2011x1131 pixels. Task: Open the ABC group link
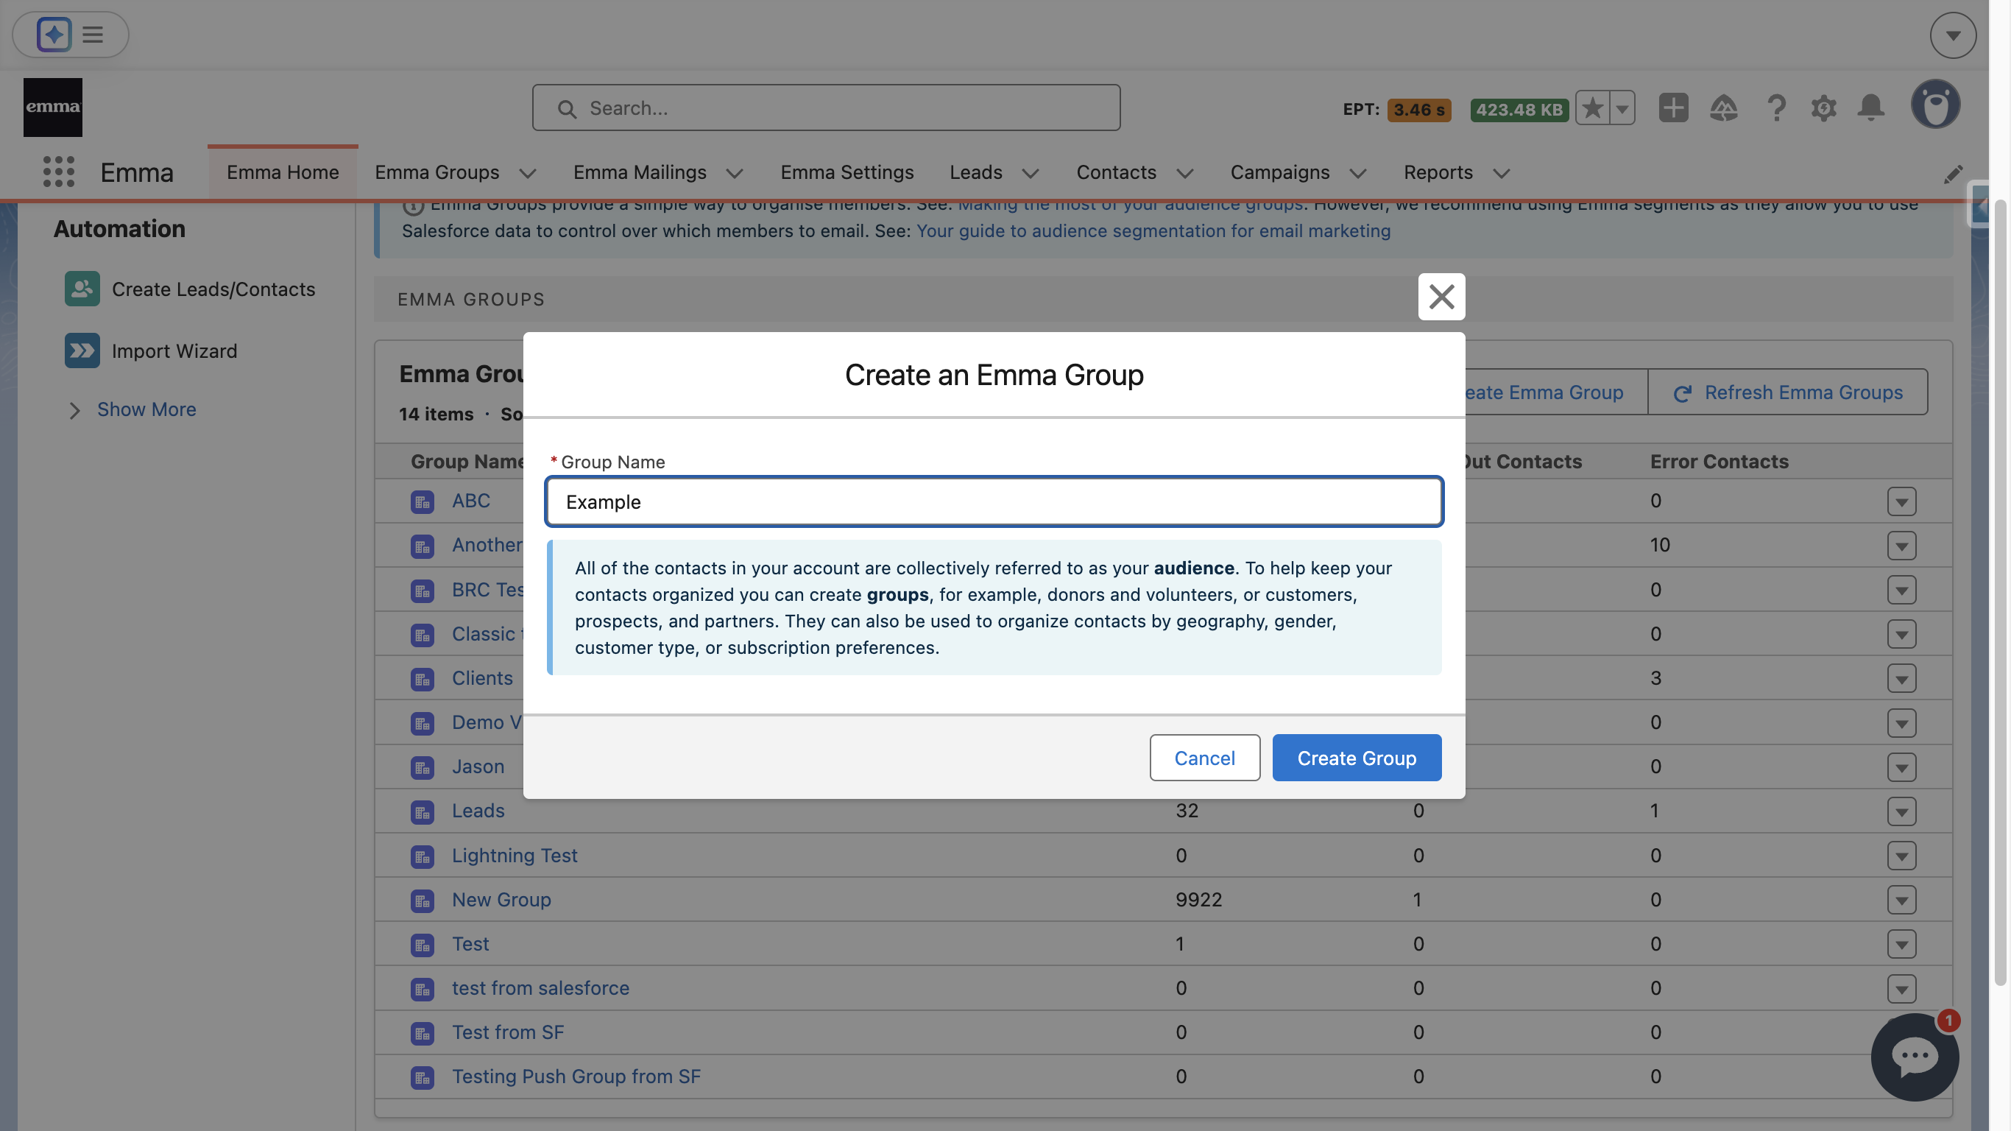[471, 501]
